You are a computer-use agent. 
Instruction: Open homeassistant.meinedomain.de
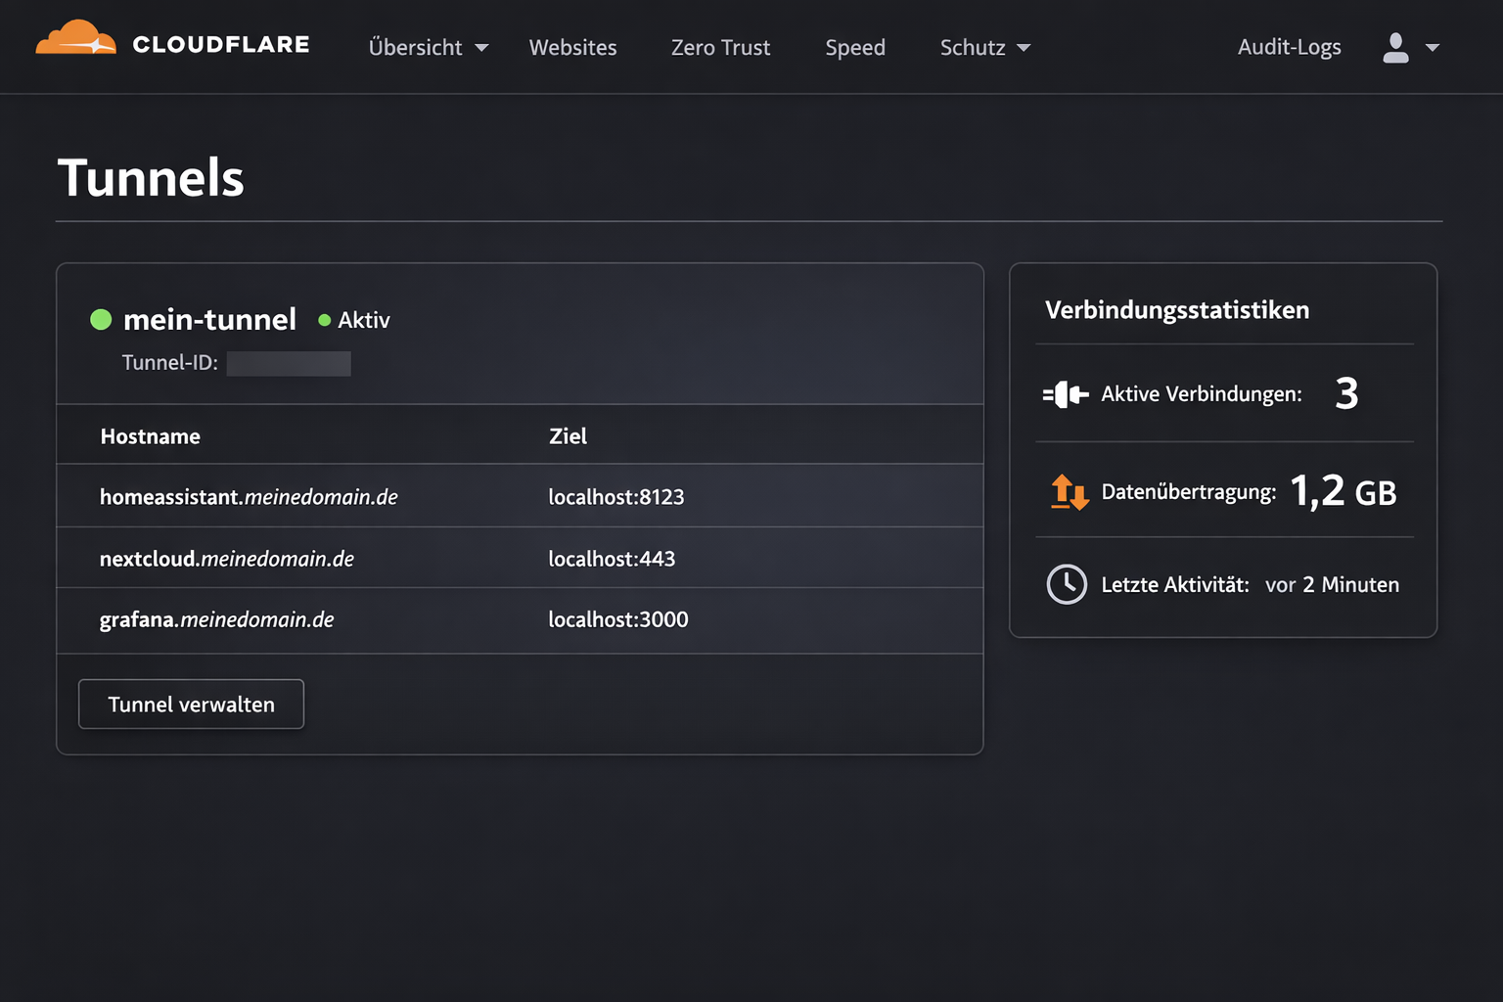(x=249, y=496)
